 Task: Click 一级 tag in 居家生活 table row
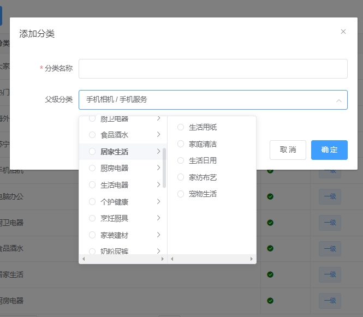[x=330, y=274]
